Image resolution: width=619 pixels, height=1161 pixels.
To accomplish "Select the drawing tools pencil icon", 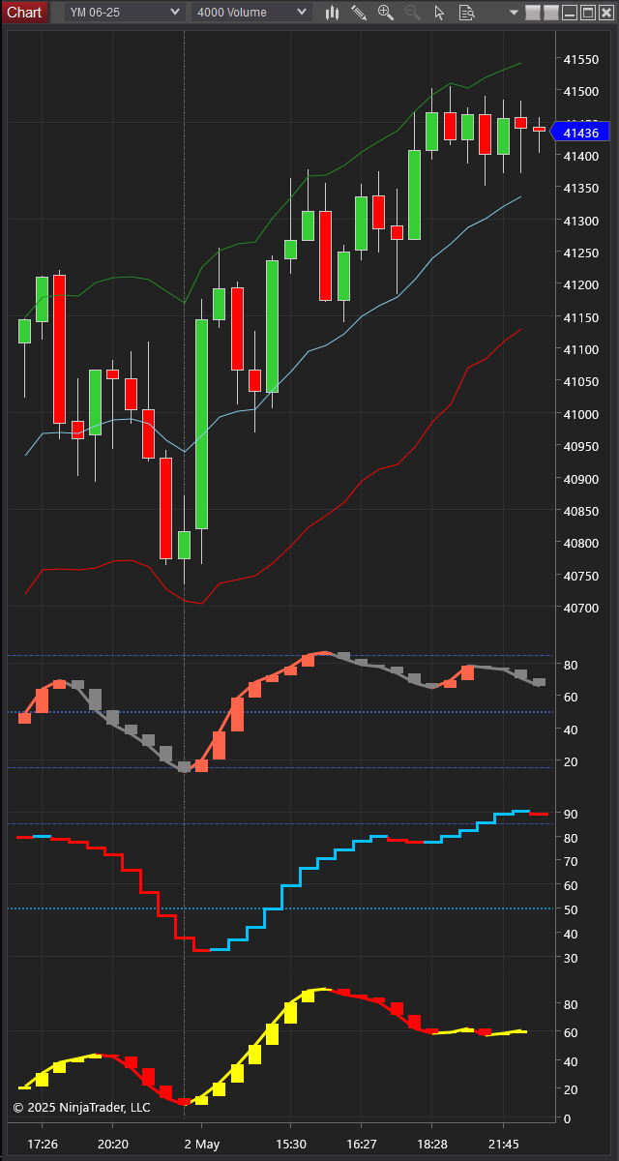I will coord(359,13).
